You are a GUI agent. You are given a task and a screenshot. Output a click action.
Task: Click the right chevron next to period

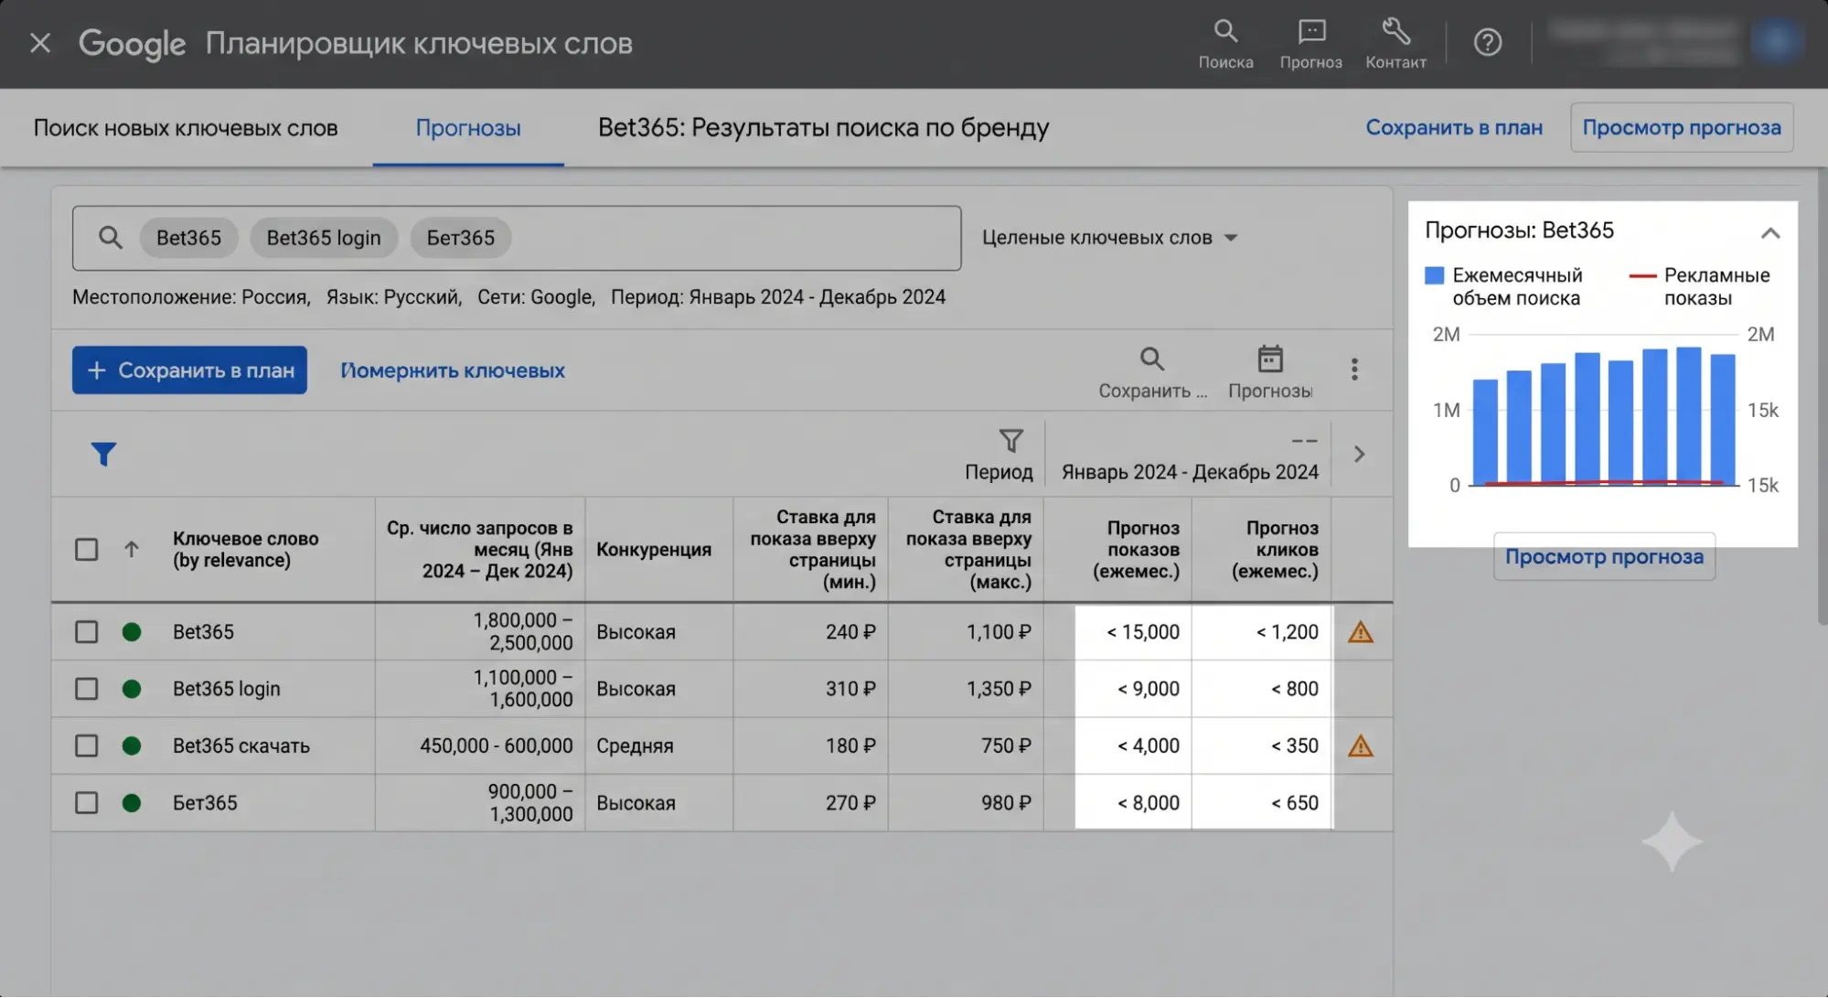coord(1360,455)
